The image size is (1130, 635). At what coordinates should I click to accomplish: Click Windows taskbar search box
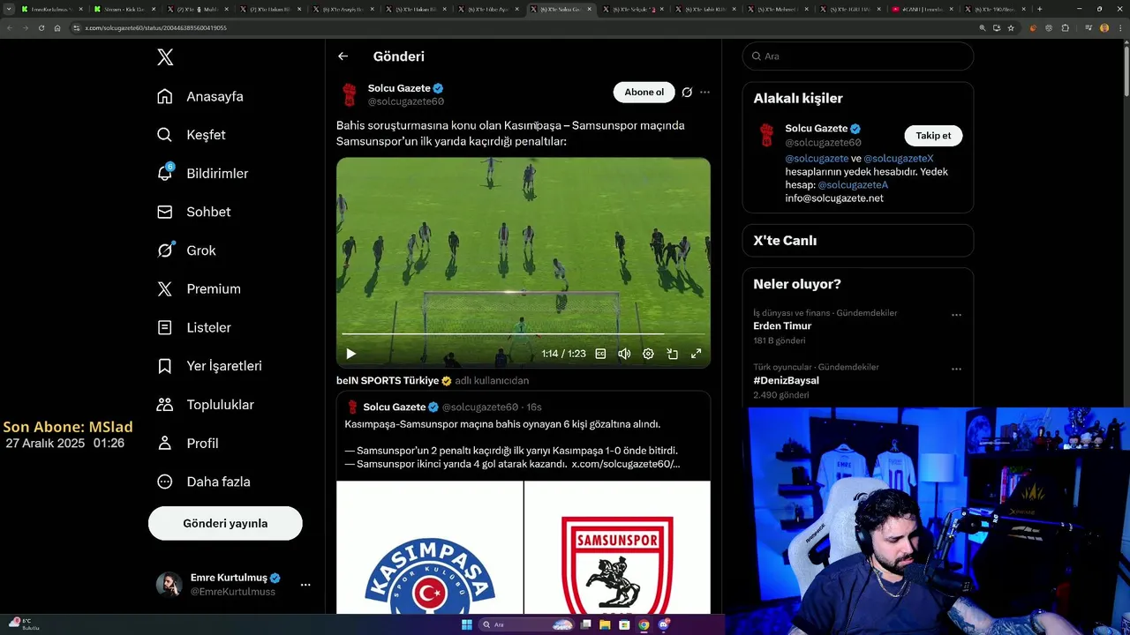[526, 624]
